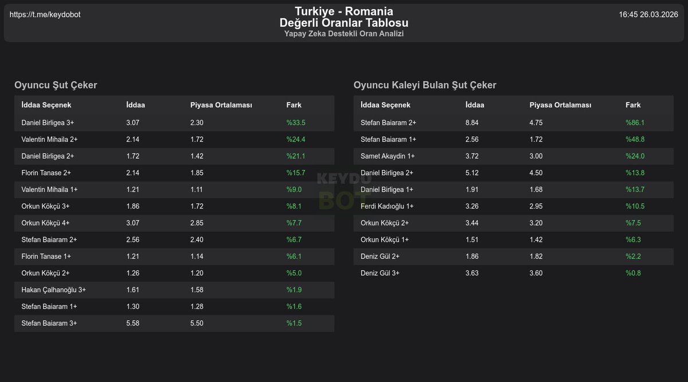Viewport: 688px width, 382px height.
Task: Select the 'Orkun Kökçü 3+' row label
Action: (45, 206)
